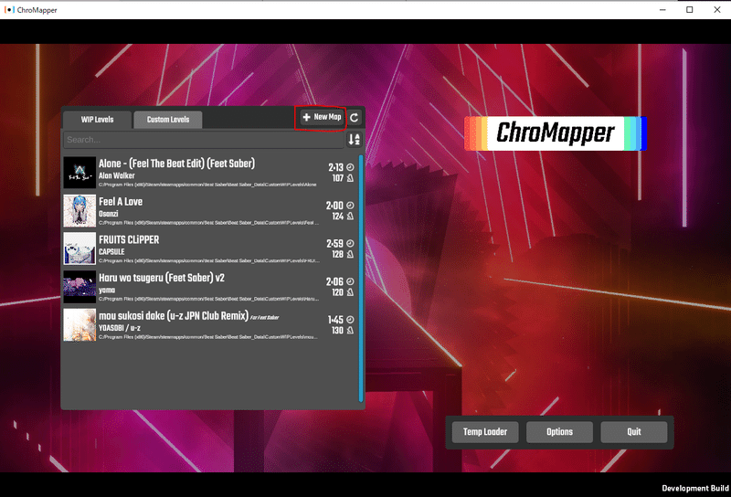
Task: Open the Options menu
Action: point(559,432)
